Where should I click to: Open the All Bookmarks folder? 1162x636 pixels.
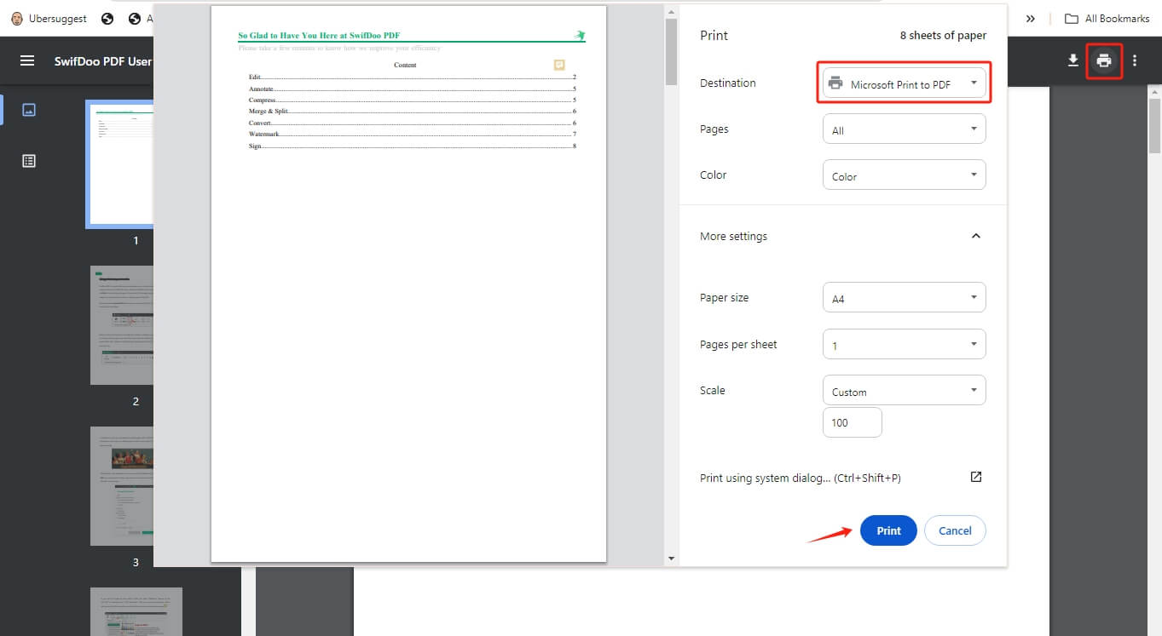(1107, 18)
